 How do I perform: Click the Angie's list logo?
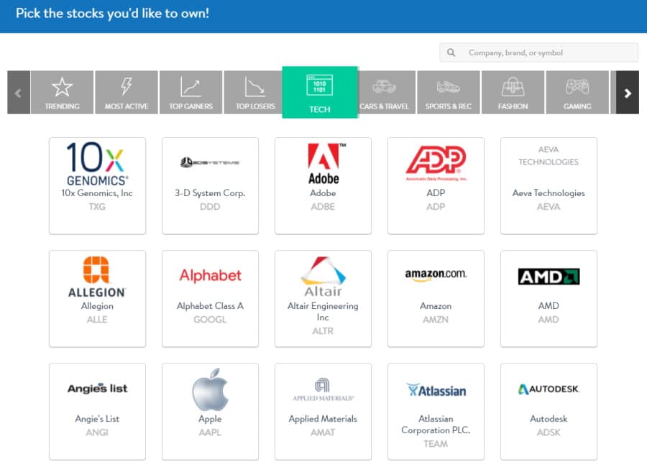97,389
